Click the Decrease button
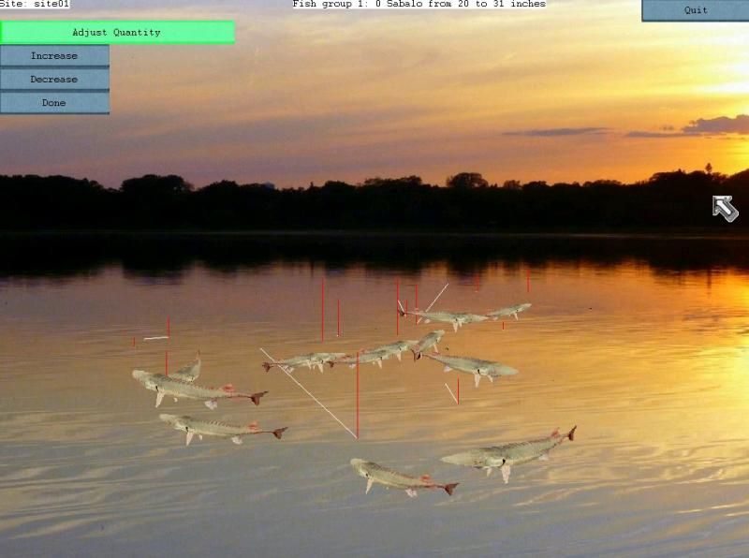The height and width of the screenshot is (558, 749). click(x=54, y=80)
